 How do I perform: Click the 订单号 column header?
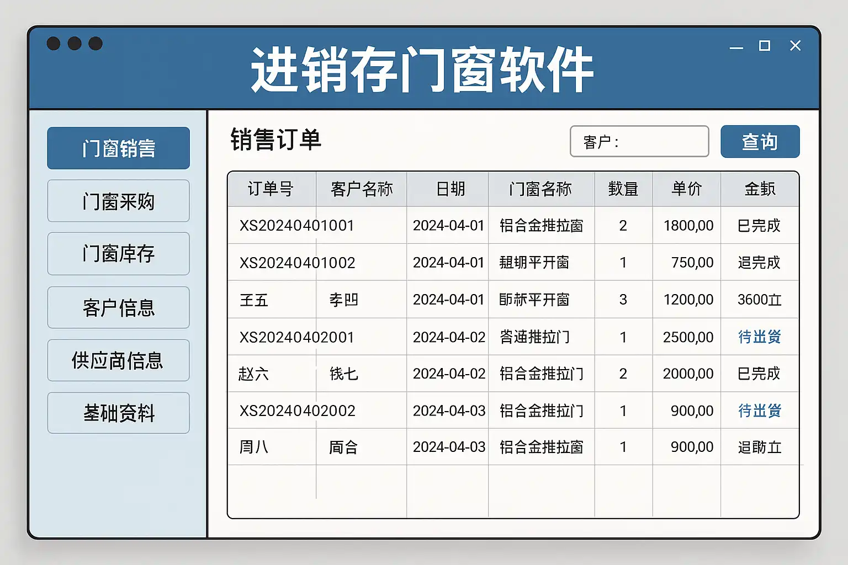point(271,189)
